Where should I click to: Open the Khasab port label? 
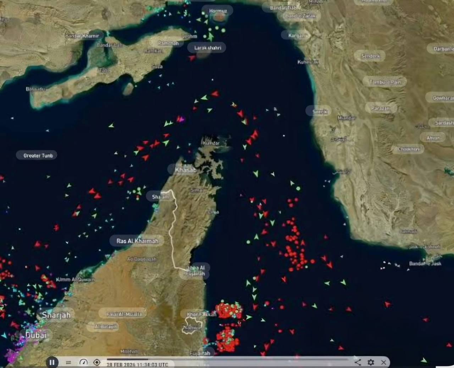(186, 170)
